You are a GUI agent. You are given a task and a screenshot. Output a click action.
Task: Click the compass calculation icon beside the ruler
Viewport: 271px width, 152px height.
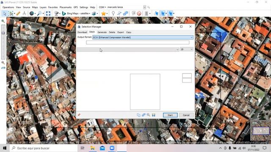24,14
